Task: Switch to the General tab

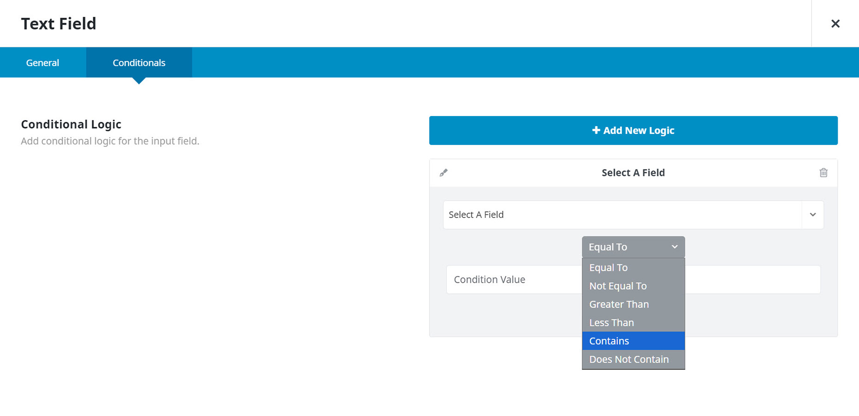Action: pos(42,63)
